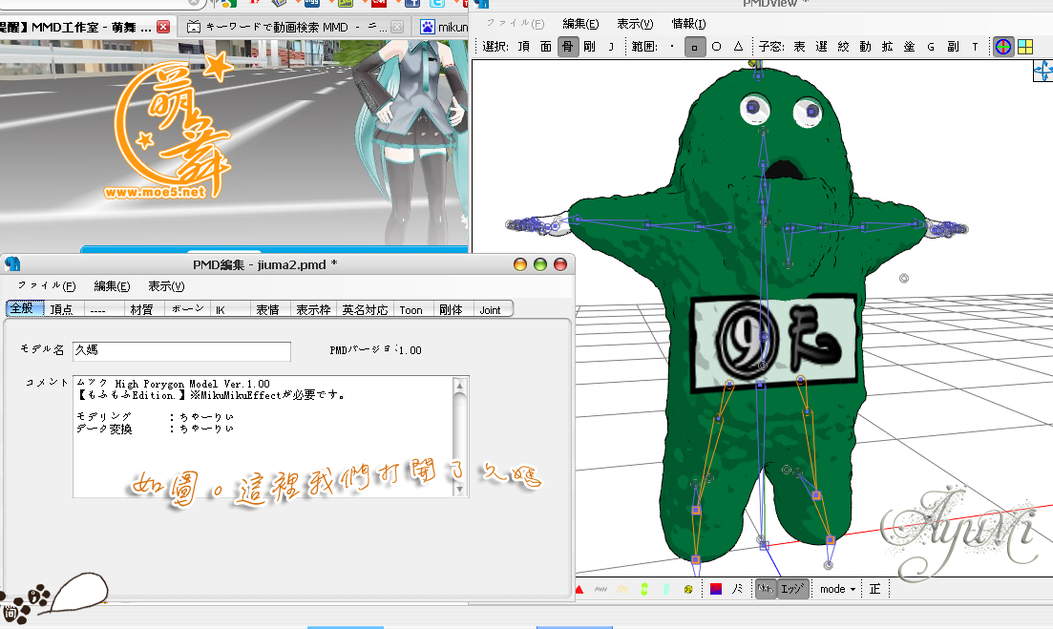The height and width of the screenshot is (629, 1053).
Task: Click the コメント box scrollbar down arrow
Action: (460, 490)
